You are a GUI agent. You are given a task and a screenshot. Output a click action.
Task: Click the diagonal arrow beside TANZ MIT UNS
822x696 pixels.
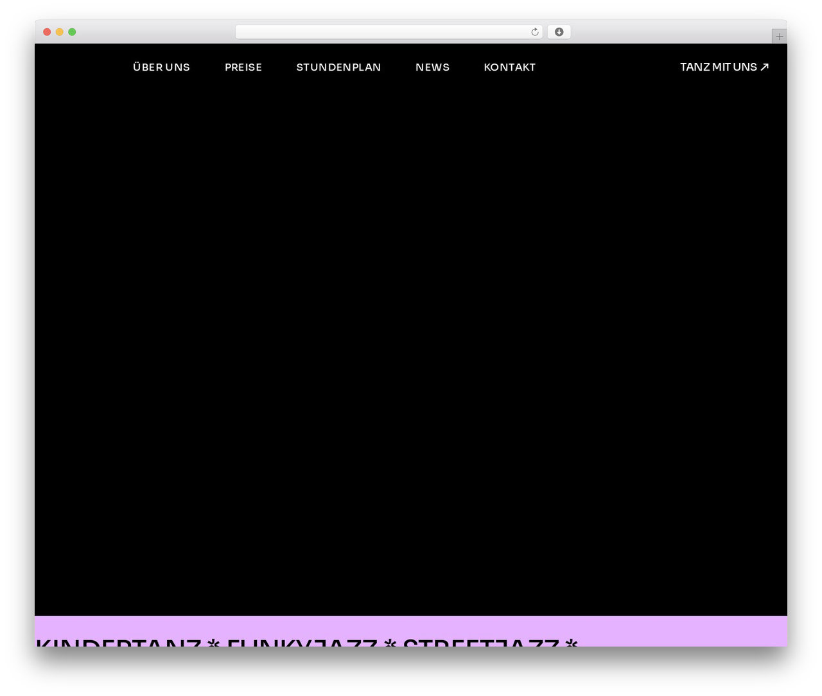point(764,67)
